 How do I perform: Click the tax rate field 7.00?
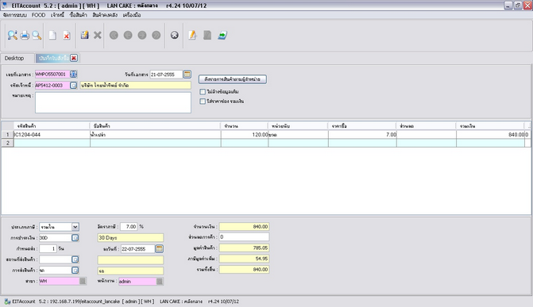tap(129, 227)
